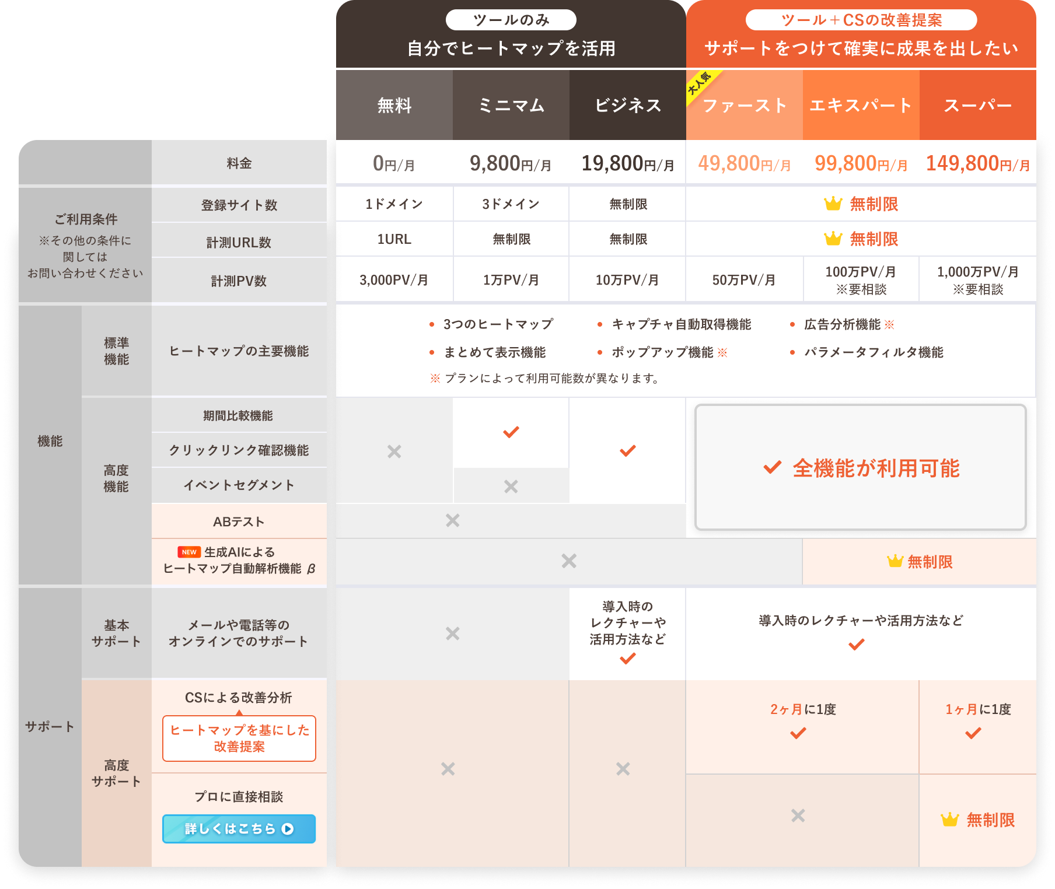Click the checkmark under 導入時のレクチャーや活用方法など
Screen dimensions: 1055x889
point(857,644)
